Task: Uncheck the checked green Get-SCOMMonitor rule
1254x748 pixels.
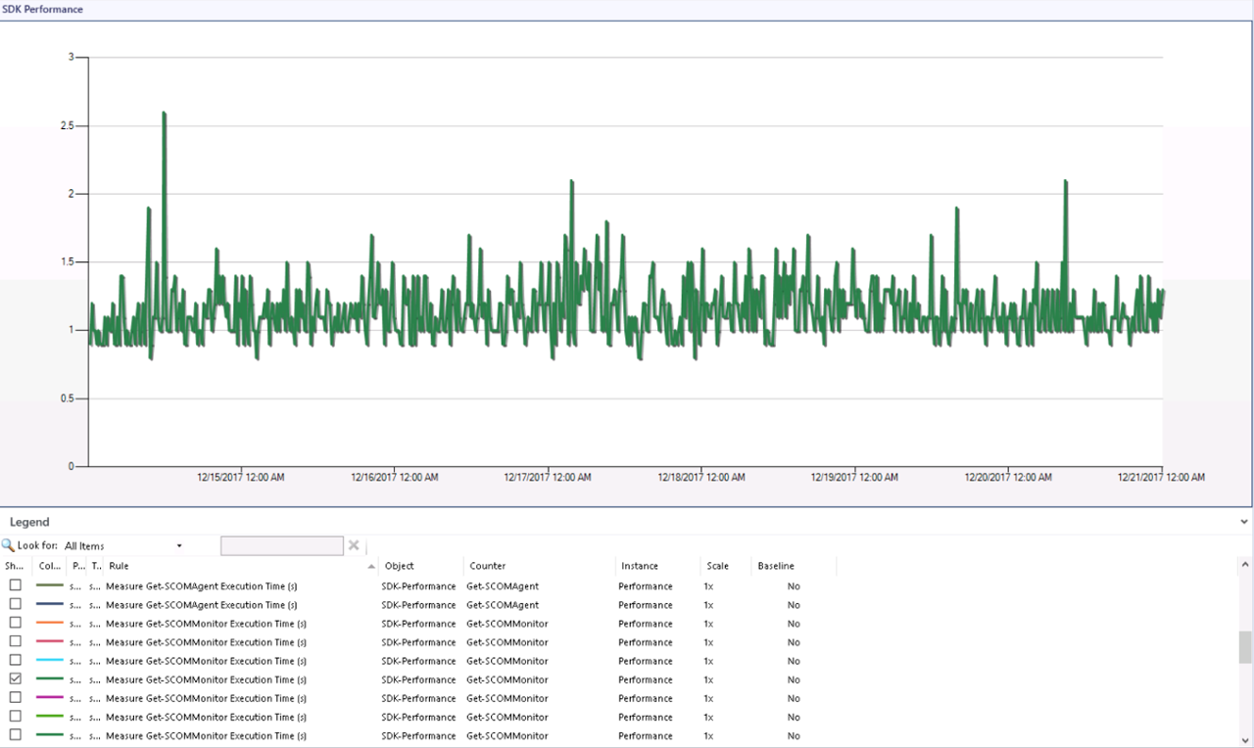Action: point(15,678)
